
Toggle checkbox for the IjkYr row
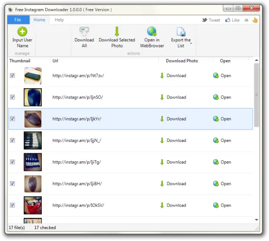tap(12, 119)
